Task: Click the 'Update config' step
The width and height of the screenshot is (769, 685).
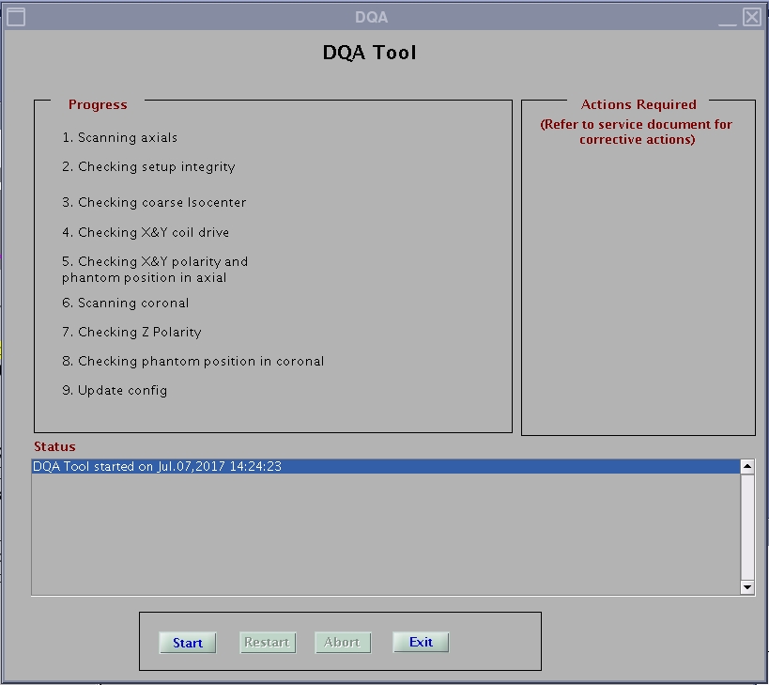Action: (x=115, y=391)
